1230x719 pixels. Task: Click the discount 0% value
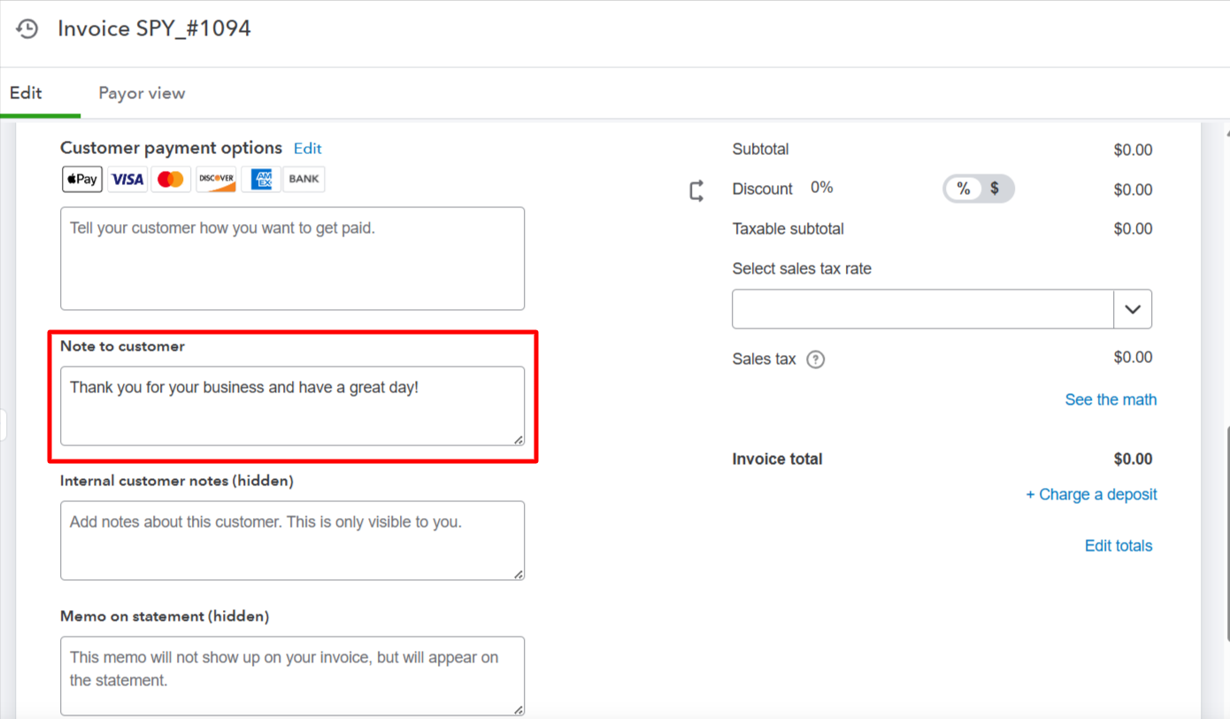[822, 188]
